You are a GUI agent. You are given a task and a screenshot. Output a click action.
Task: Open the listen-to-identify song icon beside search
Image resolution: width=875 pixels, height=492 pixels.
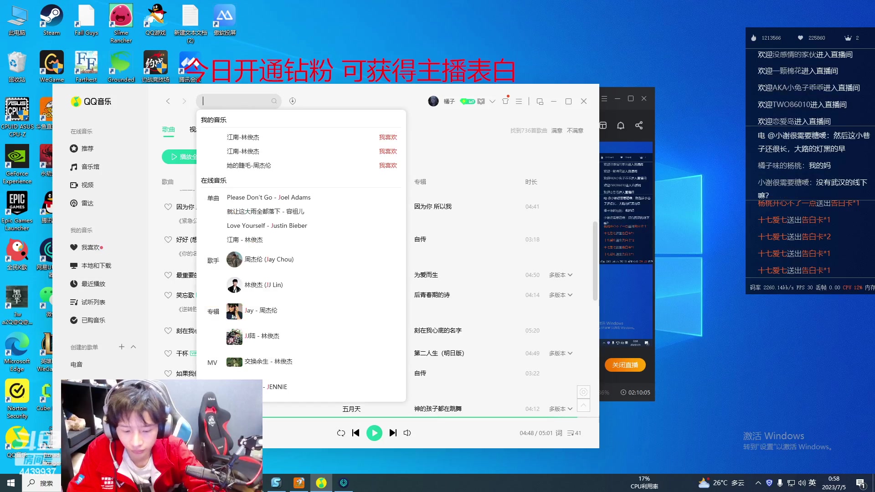(x=293, y=101)
